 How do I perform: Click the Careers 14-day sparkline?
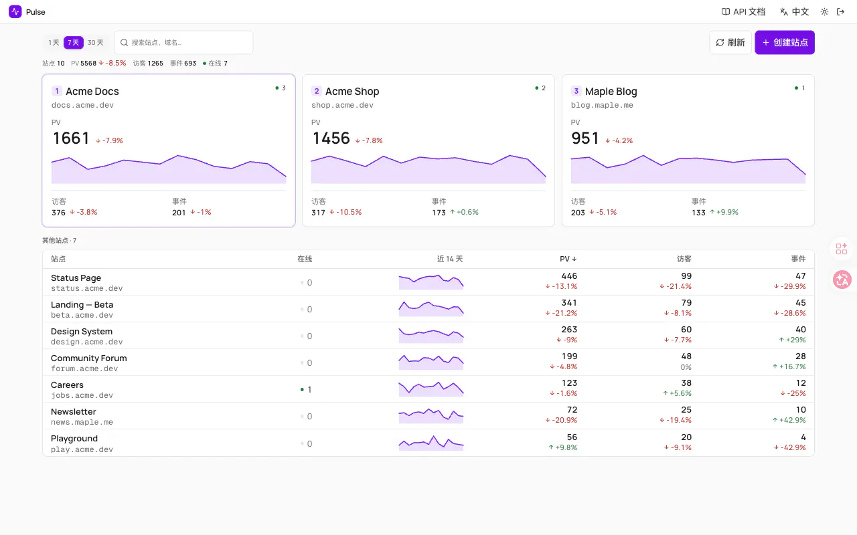click(431, 389)
